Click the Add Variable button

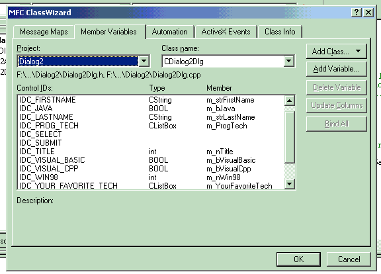click(x=336, y=69)
